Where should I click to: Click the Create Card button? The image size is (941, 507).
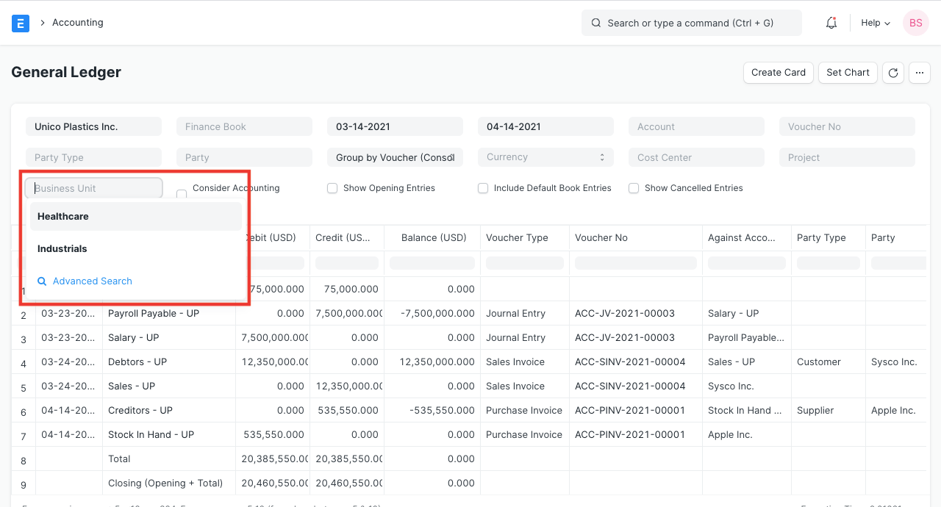pyautogui.click(x=778, y=73)
